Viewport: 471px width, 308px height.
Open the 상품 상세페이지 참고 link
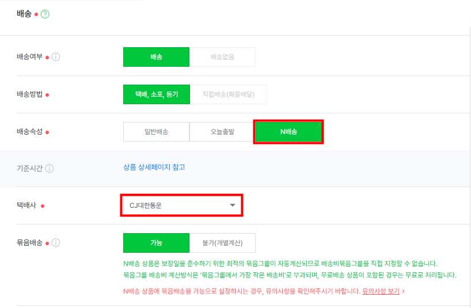154,168
